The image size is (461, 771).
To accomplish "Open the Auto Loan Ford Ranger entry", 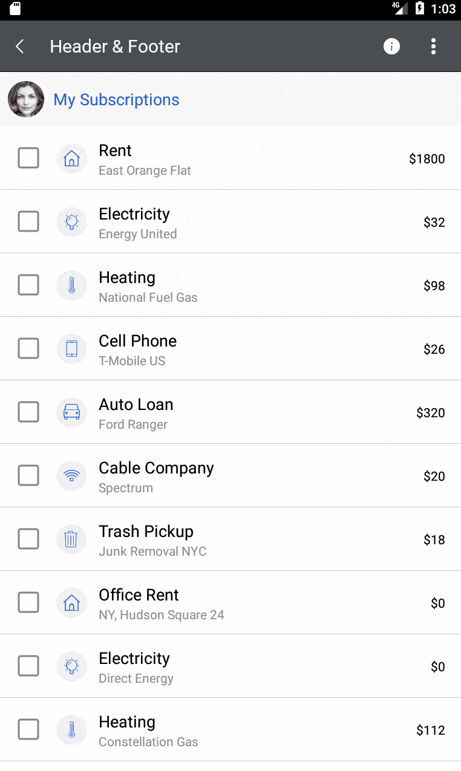I will point(230,412).
